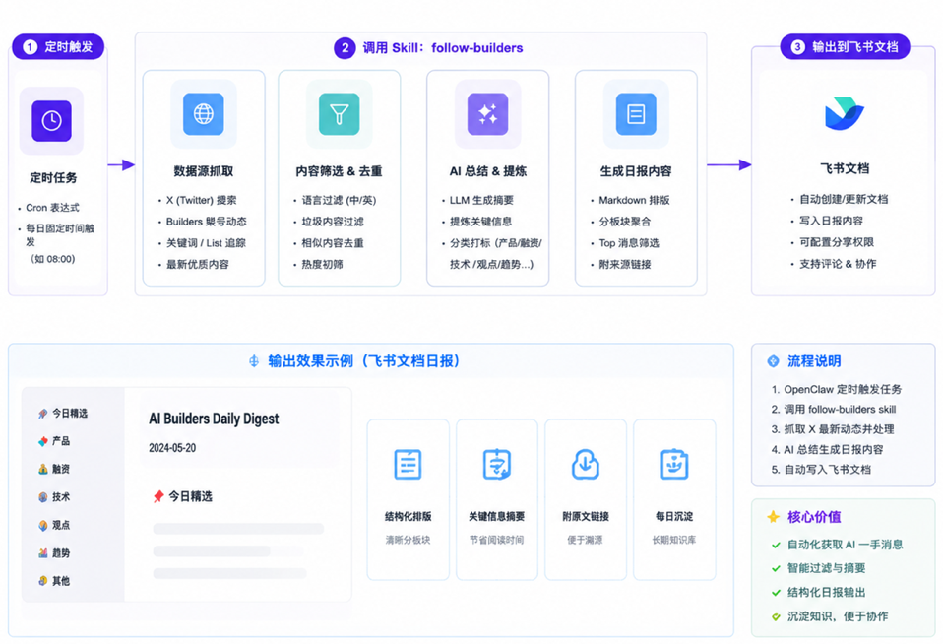Click the AI 总结 & 提炼 card title

(x=487, y=171)
